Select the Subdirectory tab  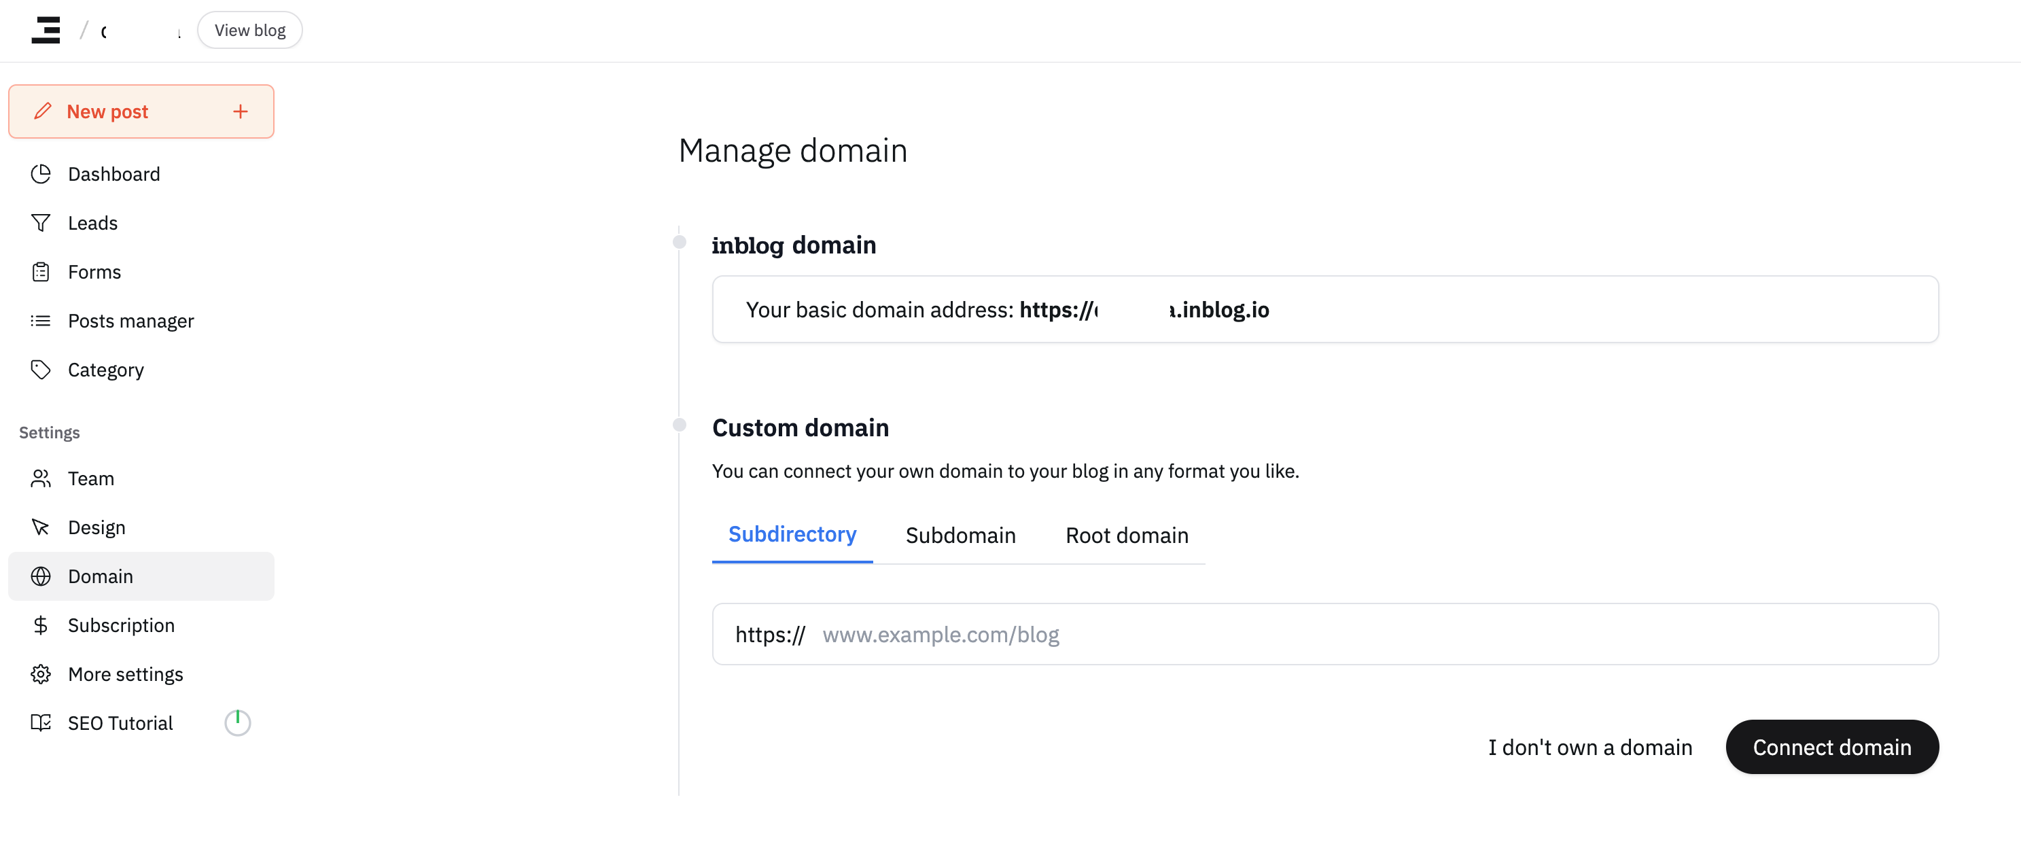coord(792,534)
